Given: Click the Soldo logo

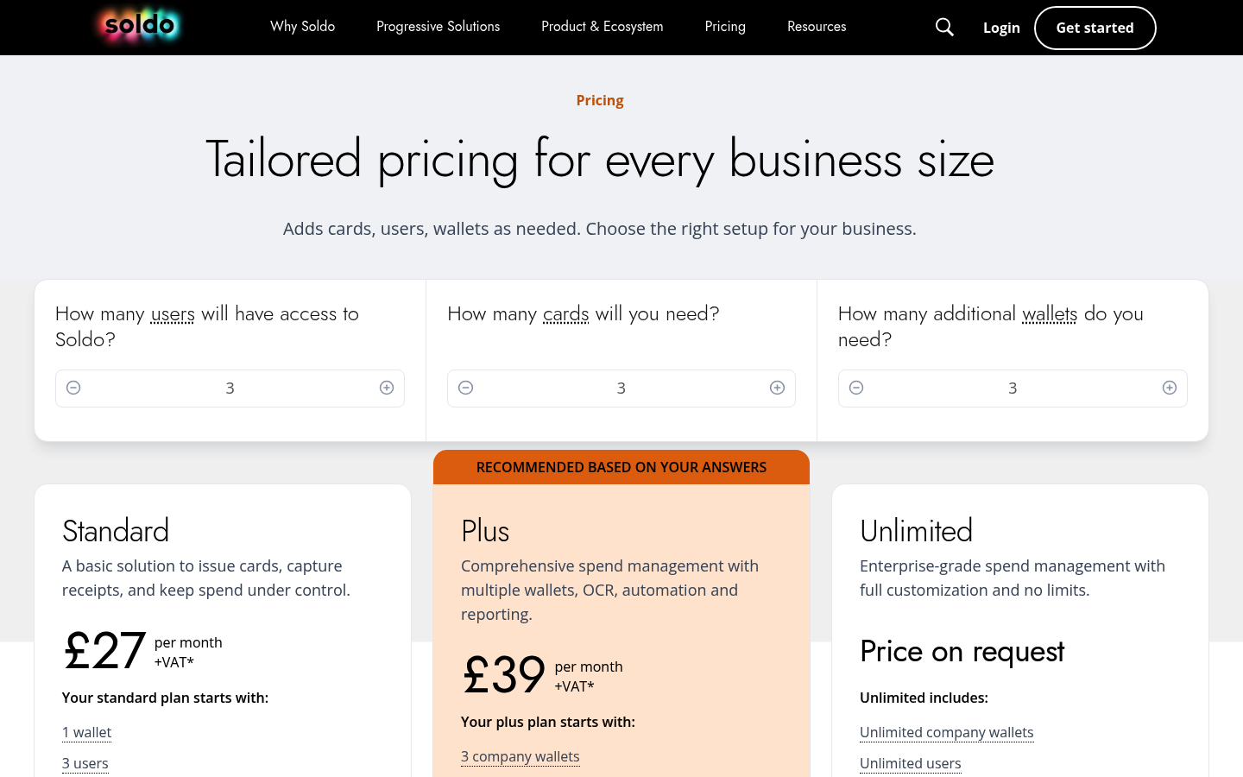Looking at the screenshot, I should click(140, 26).
